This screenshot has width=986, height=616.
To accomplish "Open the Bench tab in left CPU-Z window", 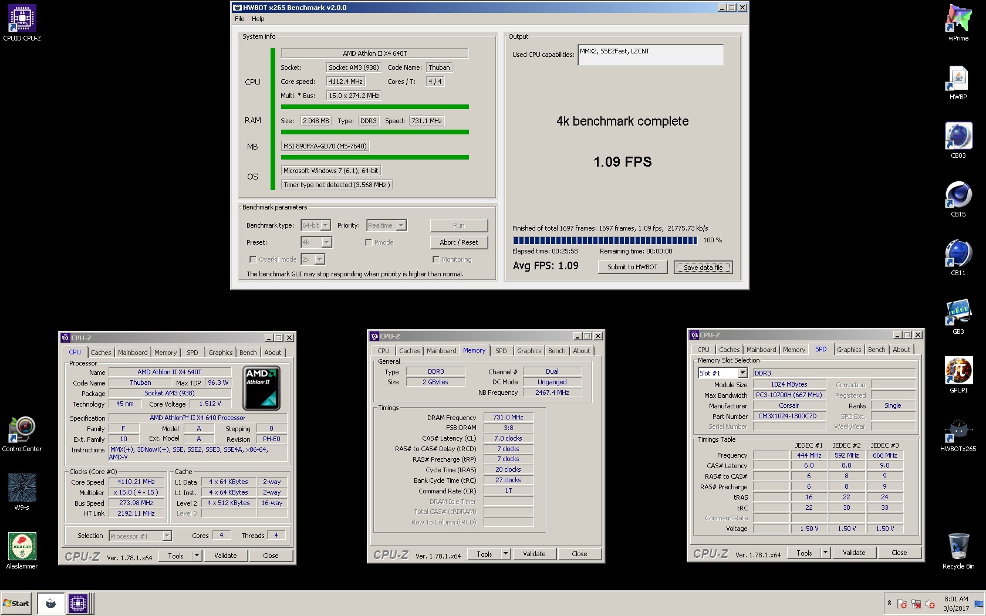I will pyautogui.click(x=248, y=353).
